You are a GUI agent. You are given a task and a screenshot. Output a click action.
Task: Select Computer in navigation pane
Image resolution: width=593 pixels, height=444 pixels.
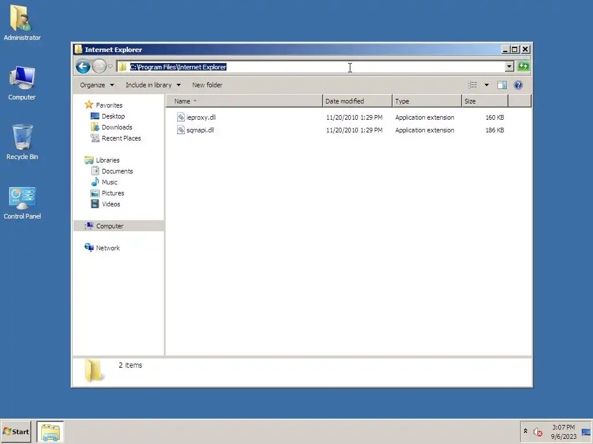pyautogui.click(x=109, y=226)
